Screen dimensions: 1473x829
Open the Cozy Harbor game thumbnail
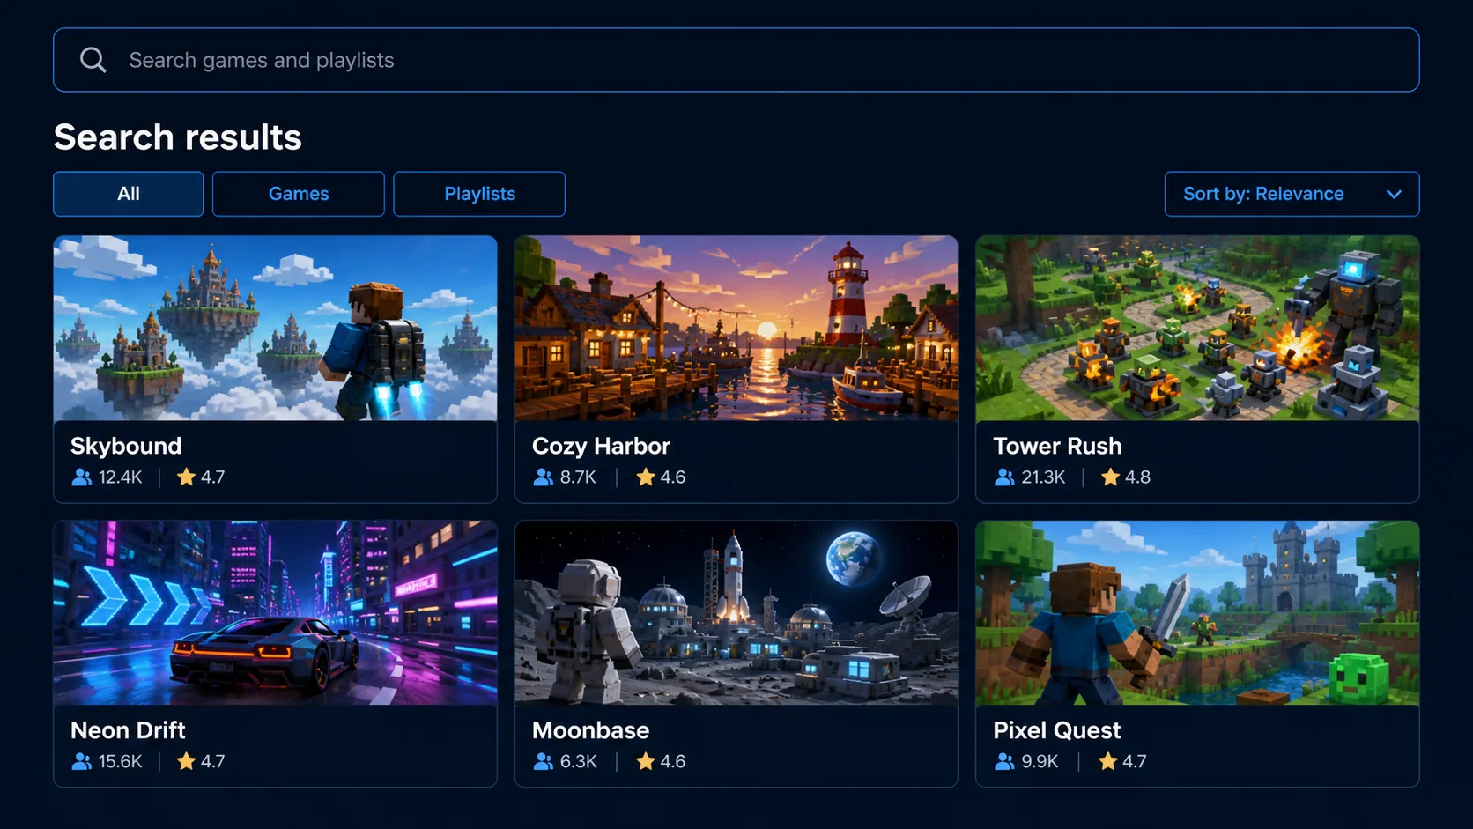(x=736, y=328)
